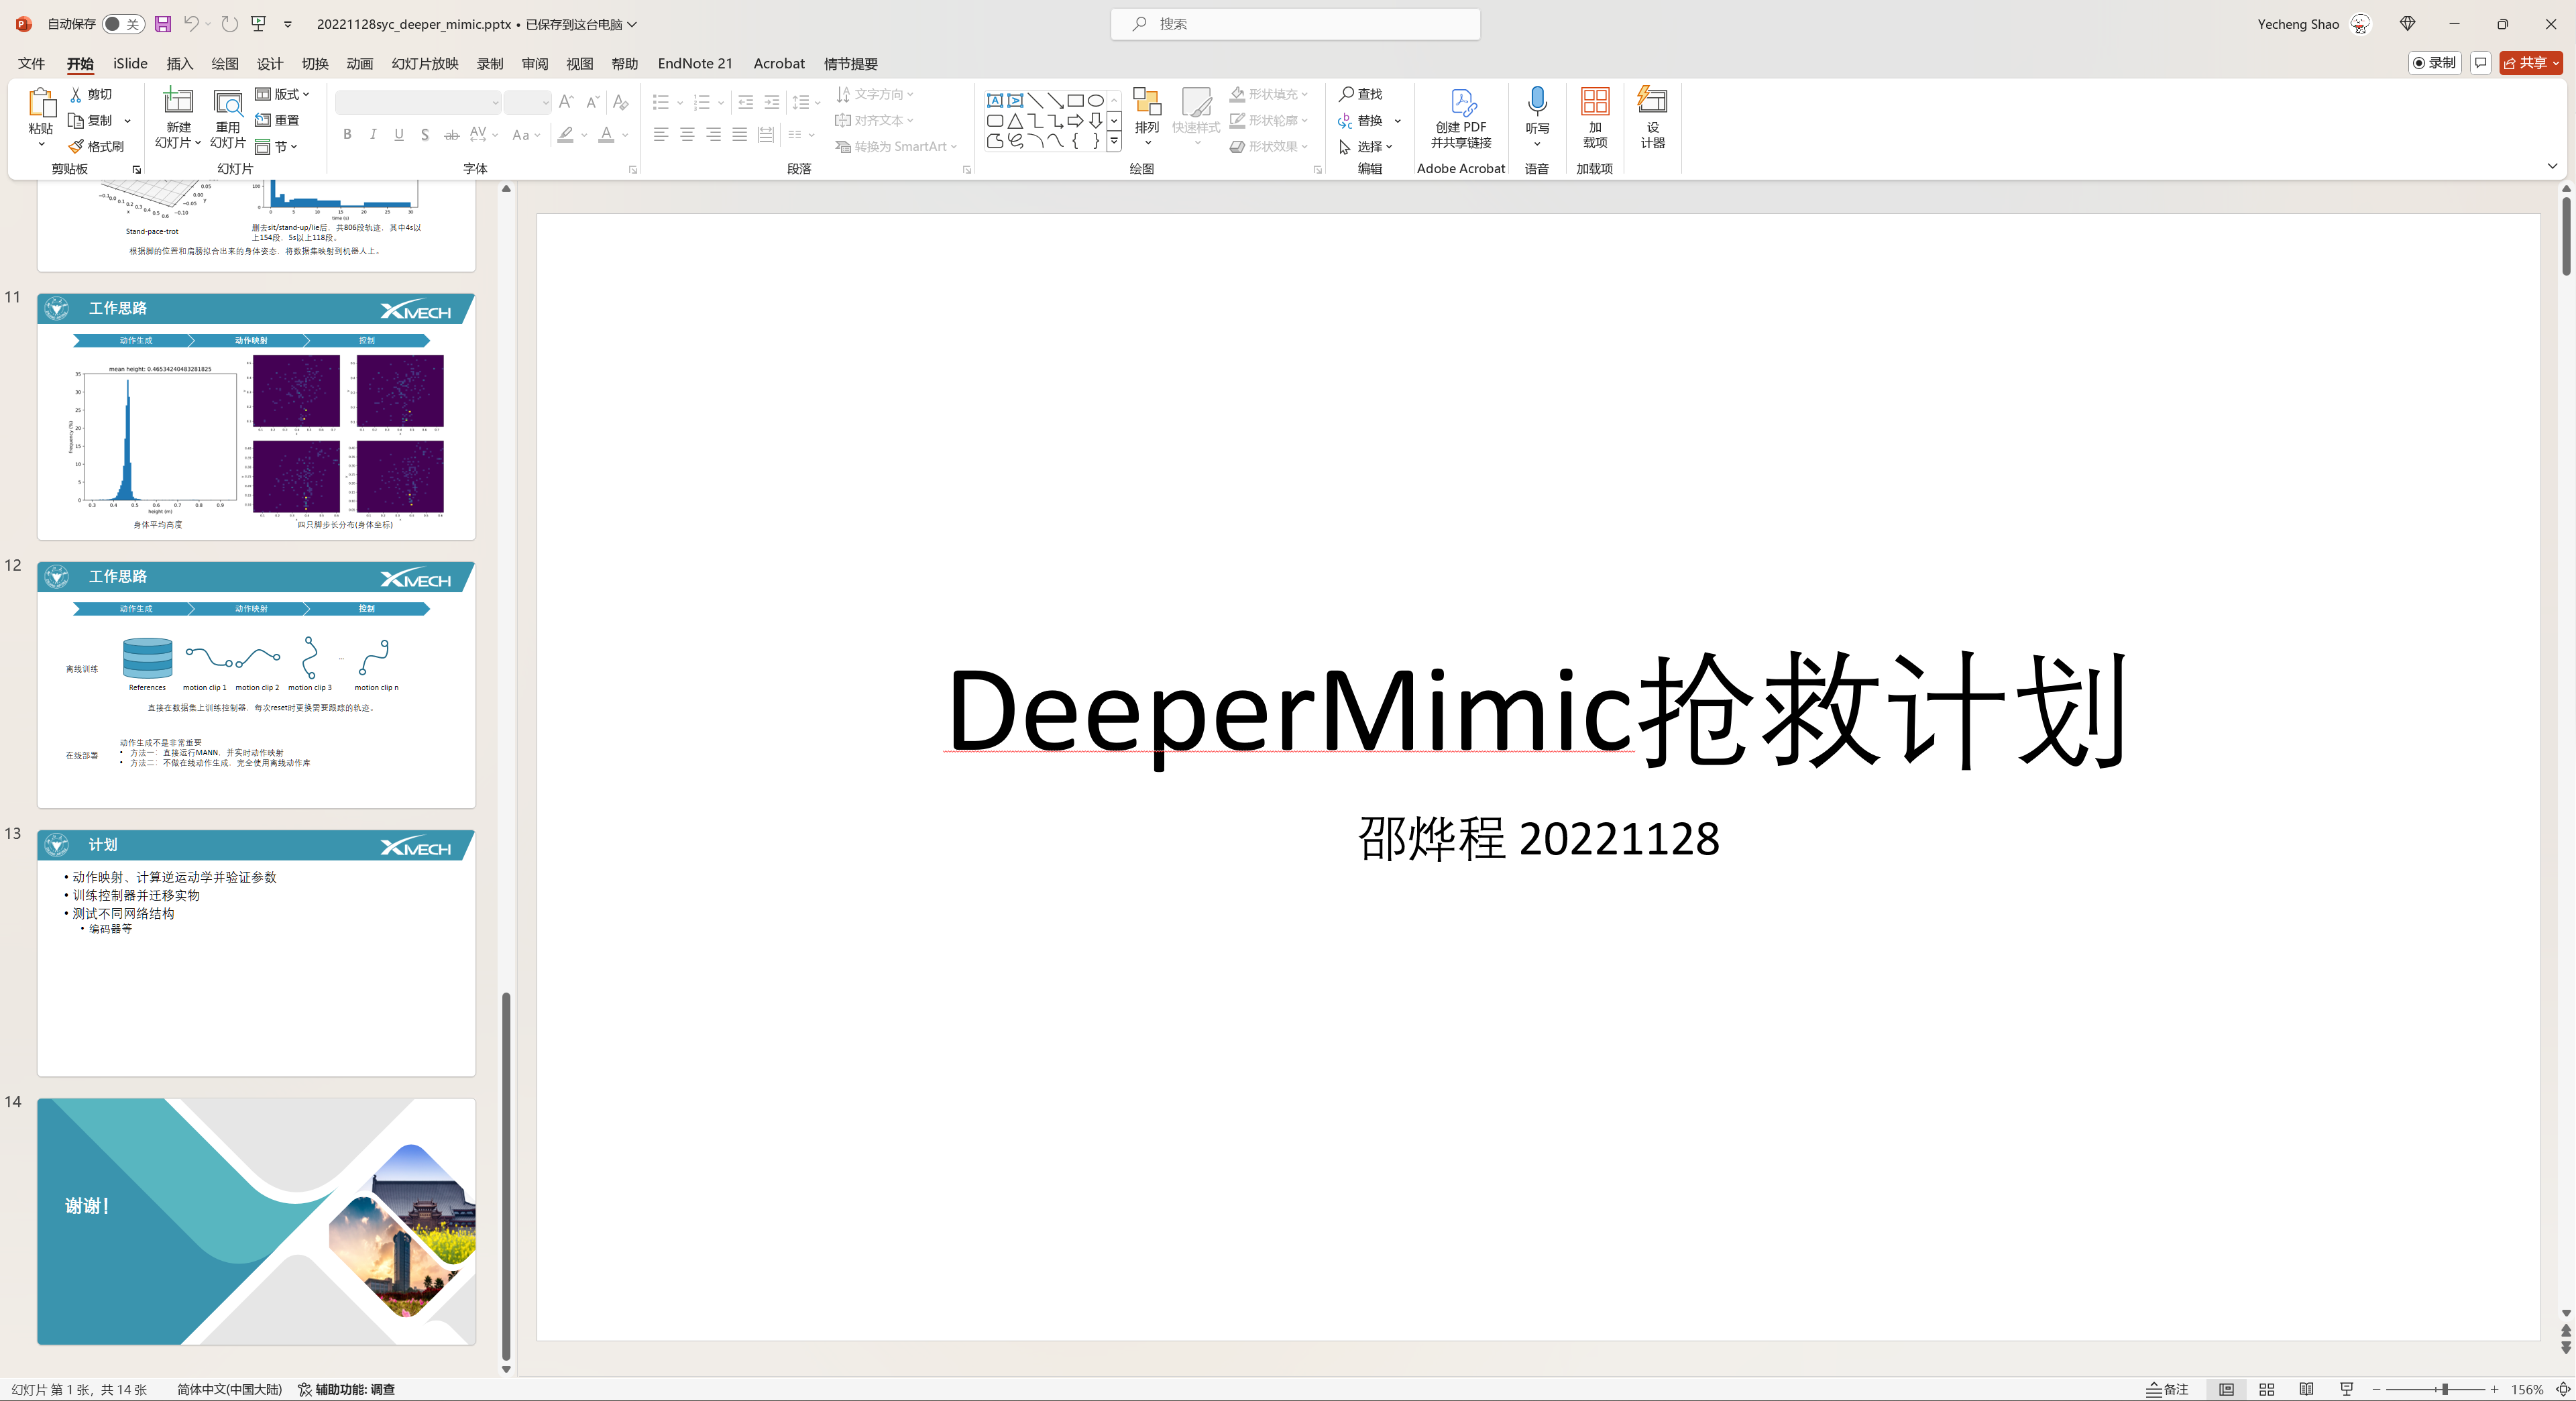Select the text box shape icon
Screen dimensions: 2576x1401
coord(995,101)
